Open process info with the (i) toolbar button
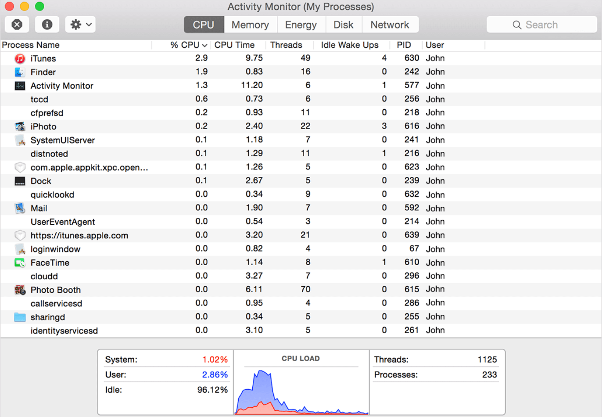 (x=47, y=25)
